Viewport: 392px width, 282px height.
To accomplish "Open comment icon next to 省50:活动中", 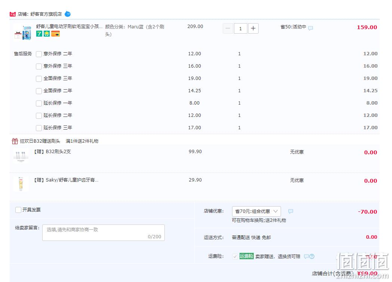I will click(311, 28).
